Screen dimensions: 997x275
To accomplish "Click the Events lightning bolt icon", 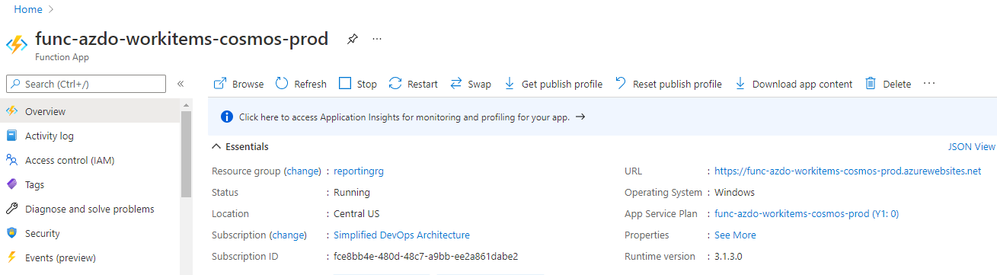I will [x=11, y=257].
